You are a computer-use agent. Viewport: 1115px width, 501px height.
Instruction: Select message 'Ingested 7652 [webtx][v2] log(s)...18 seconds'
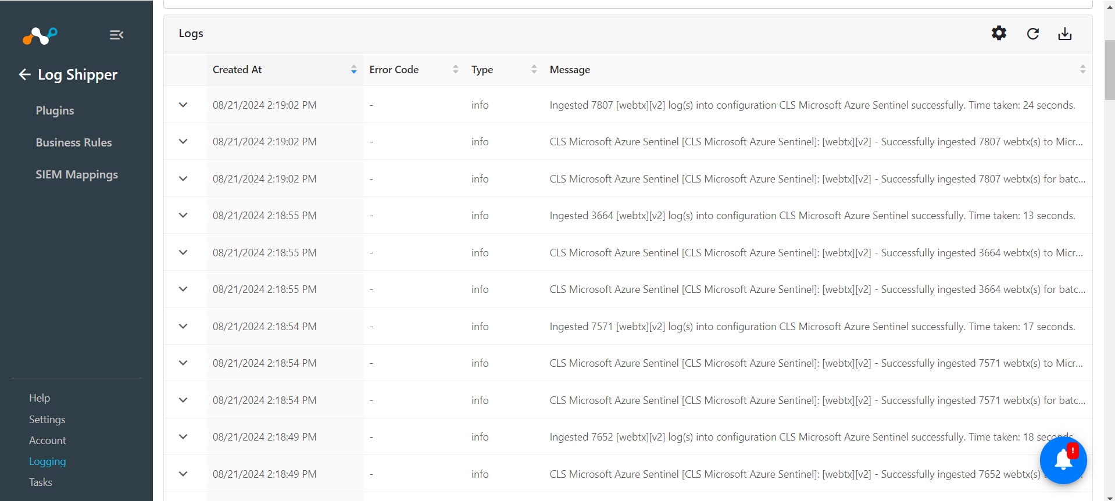(812, 437)
